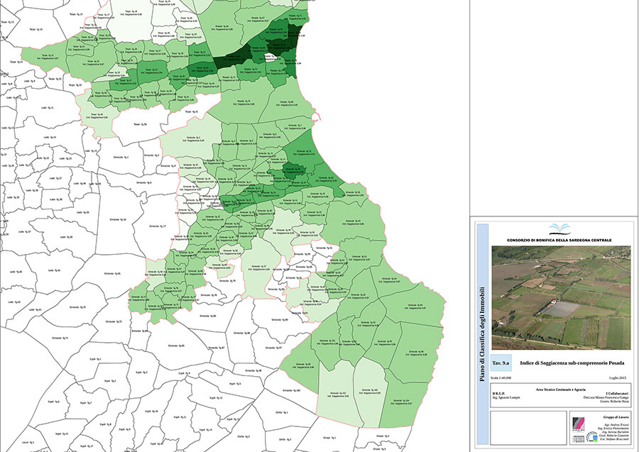Click the 'Torpe fg.51' parcel label
The height and width of the screenshot is (452, 639).
pos(192,111)
